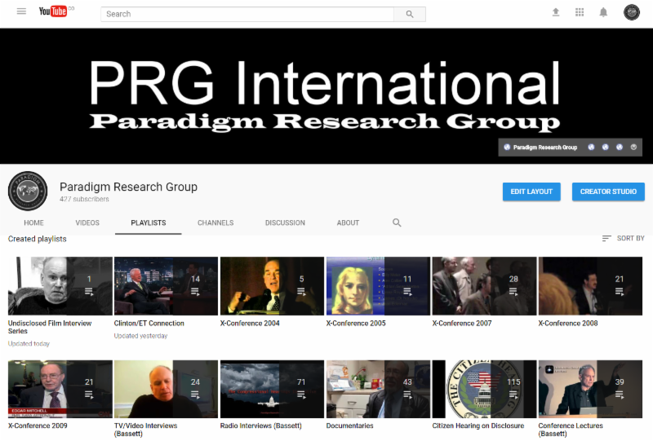Open Radio Interviews playlist thumbnail
The width and height of the screenshot is (653, 441).
(x=272, y=389)
